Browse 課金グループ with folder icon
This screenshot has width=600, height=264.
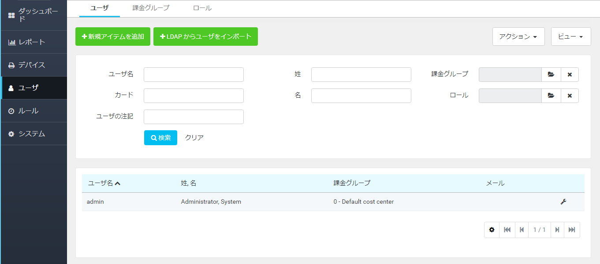[x=551, y=74]
